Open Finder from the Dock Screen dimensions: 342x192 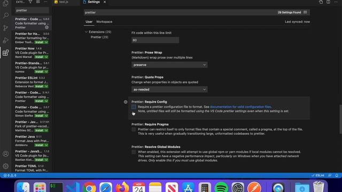(x=24, y=187)
